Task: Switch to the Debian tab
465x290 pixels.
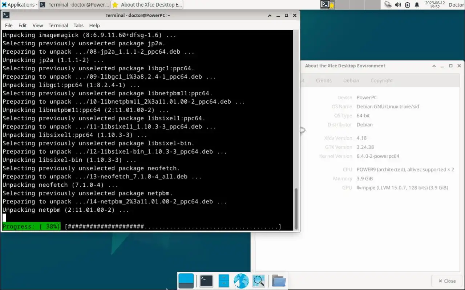Action: click(351, 80)
